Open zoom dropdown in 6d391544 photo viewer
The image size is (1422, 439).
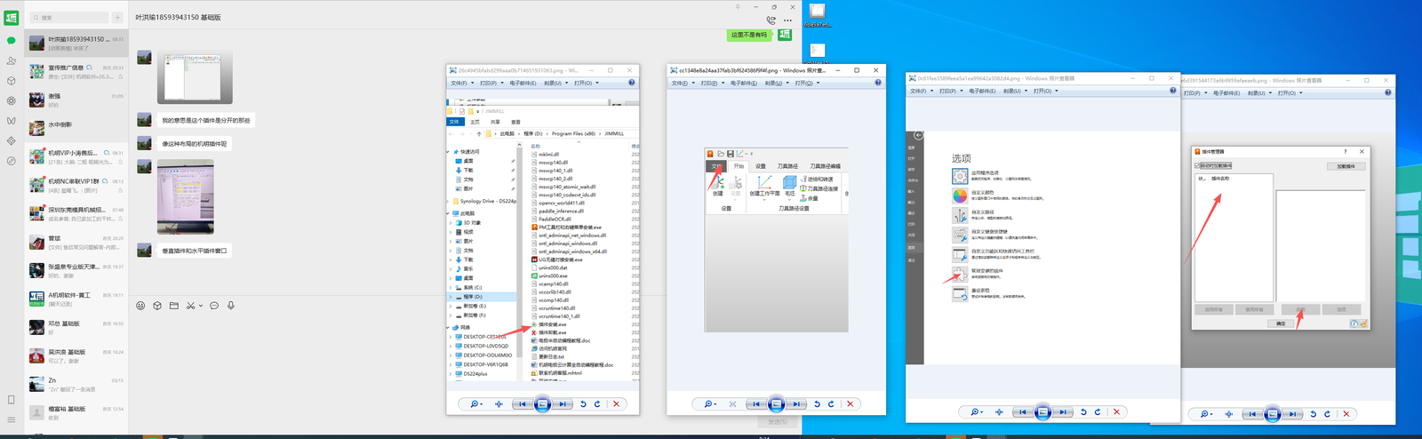pos(1206,413)
